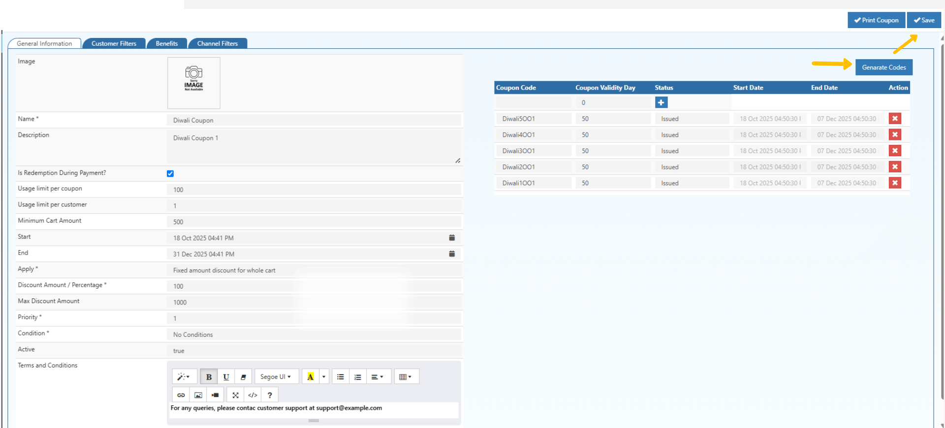Open the General Information tab

[x=44, y=43]
